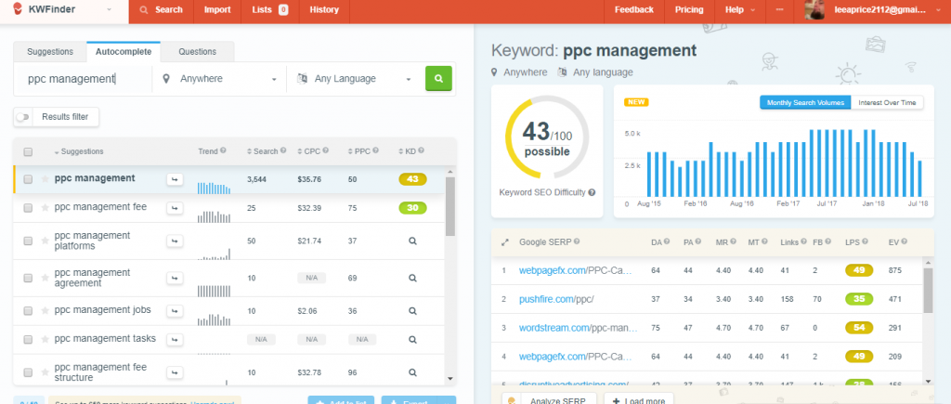Check the ppc management fee checkbox
Screen dimensions: 951x404
(28, 207)
